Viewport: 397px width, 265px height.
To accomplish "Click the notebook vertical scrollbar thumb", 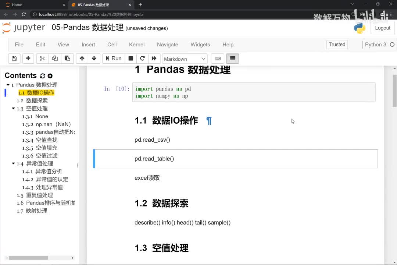I will click(x=394, y=91).
